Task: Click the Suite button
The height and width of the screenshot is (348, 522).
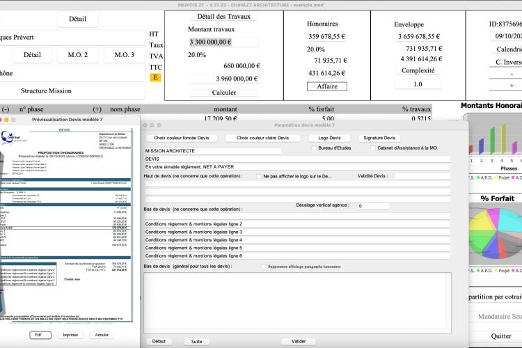Action: 196,341
